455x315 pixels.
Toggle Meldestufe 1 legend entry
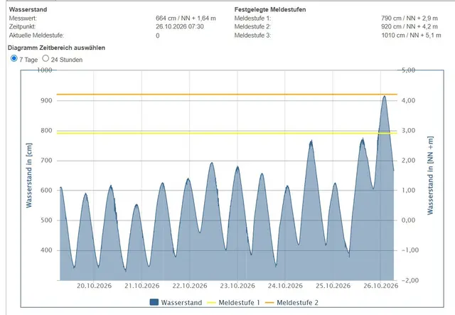tap(233, 302)
